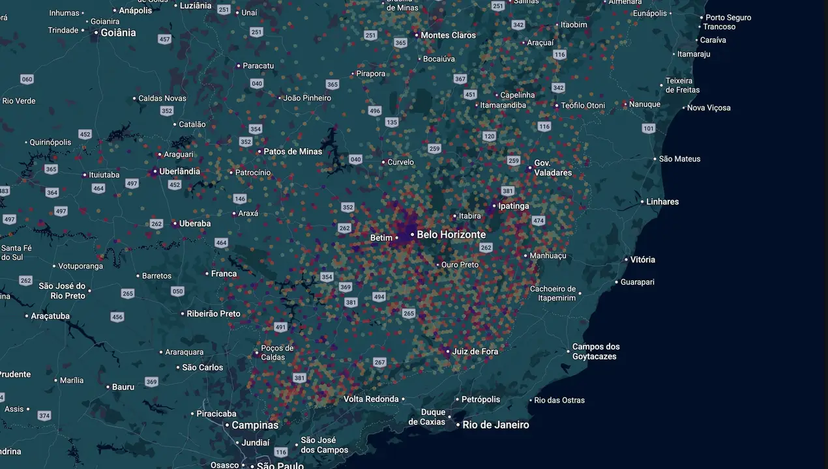Select the Betim city label

(x=381, y=238)
